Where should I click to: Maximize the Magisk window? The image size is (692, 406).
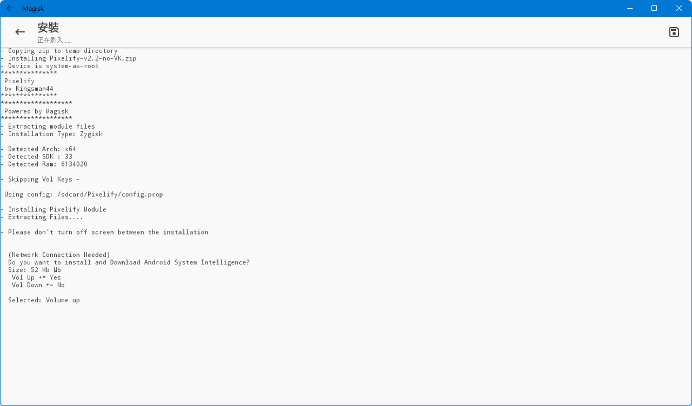point(654,8)
